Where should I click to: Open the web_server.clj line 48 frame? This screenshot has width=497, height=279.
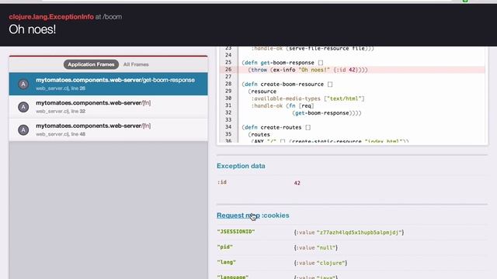(109, 129)
